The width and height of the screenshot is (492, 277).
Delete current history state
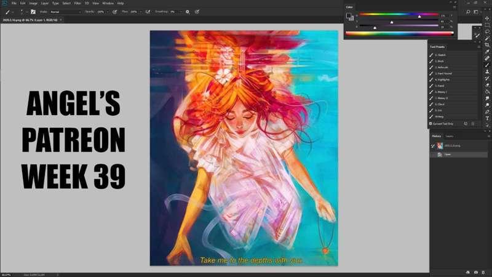click(x=483, y=272)
